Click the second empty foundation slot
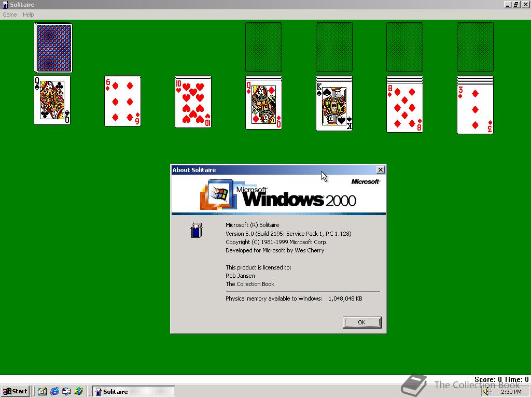Screen dimensions: 531x398 (x=334, y=47)
